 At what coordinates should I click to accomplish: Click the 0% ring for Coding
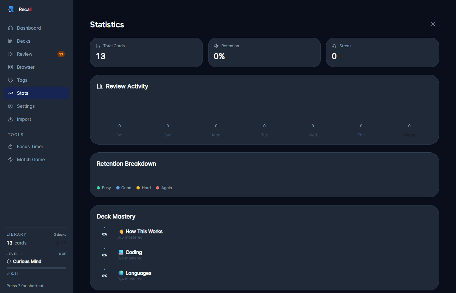pos(105,255)
